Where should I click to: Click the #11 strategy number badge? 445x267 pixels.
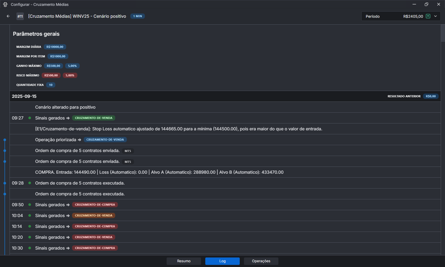(20, 16)
